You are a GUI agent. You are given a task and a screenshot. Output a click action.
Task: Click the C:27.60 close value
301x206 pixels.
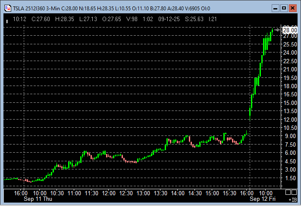click(x=41, y=19)
